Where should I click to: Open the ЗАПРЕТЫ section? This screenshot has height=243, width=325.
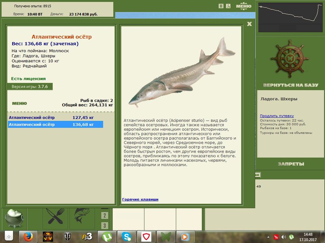(291, 164)
